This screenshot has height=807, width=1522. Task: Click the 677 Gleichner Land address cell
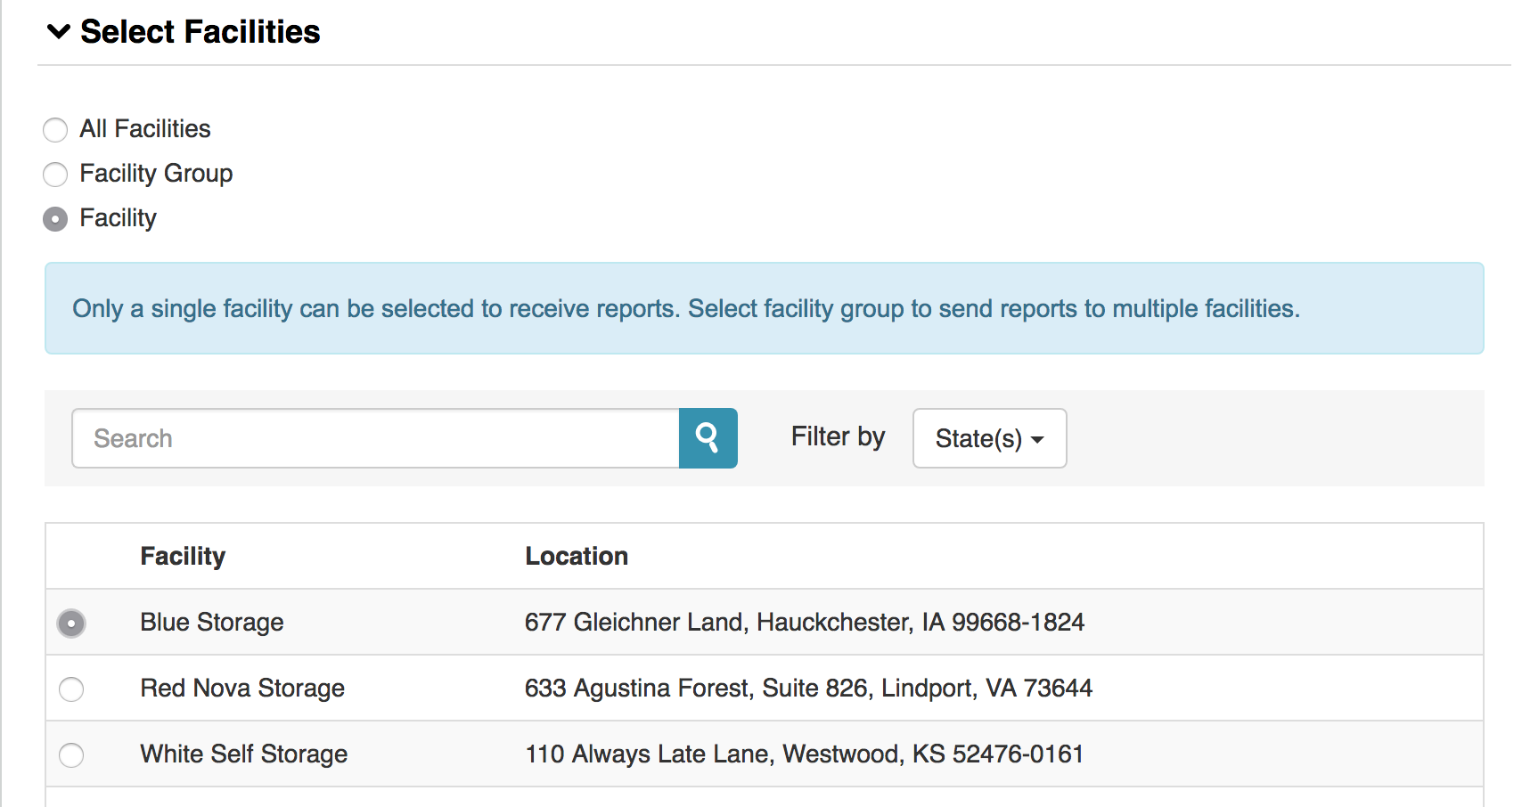click(x=805, y=622)
